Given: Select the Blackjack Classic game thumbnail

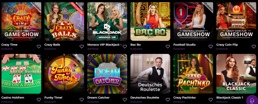Looking at the screenshot, I should point(236,74).
